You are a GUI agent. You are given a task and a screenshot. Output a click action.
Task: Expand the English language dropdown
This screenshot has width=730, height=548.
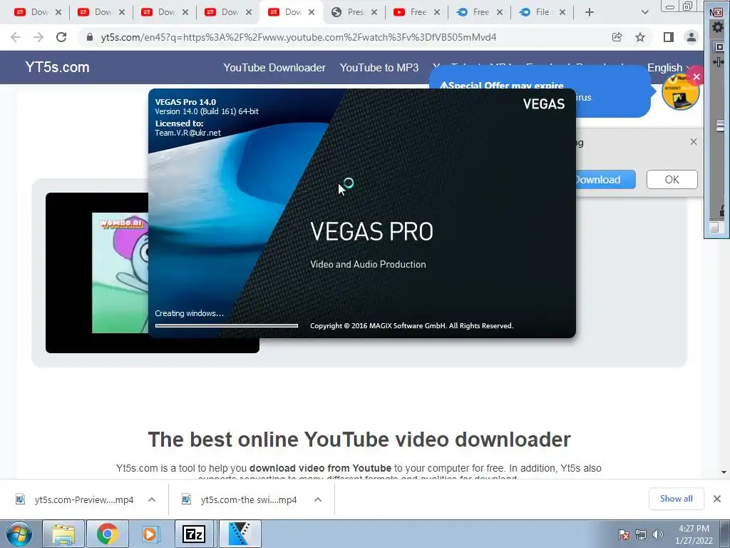(x=667, y=68)
